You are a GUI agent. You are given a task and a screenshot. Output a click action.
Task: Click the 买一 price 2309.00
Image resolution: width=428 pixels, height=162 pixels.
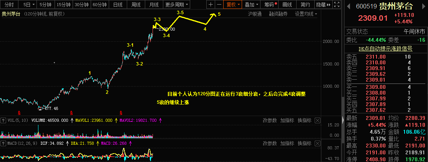click(376, 87)
